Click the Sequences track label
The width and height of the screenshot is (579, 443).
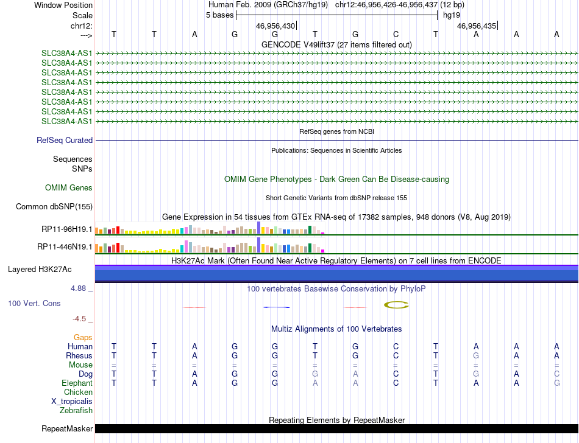(73, 159)
